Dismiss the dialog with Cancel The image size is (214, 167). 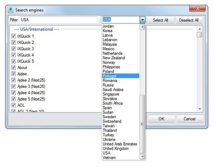click(x=190, y=119)
